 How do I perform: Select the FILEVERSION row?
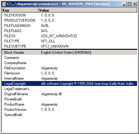tap(69, 15)
